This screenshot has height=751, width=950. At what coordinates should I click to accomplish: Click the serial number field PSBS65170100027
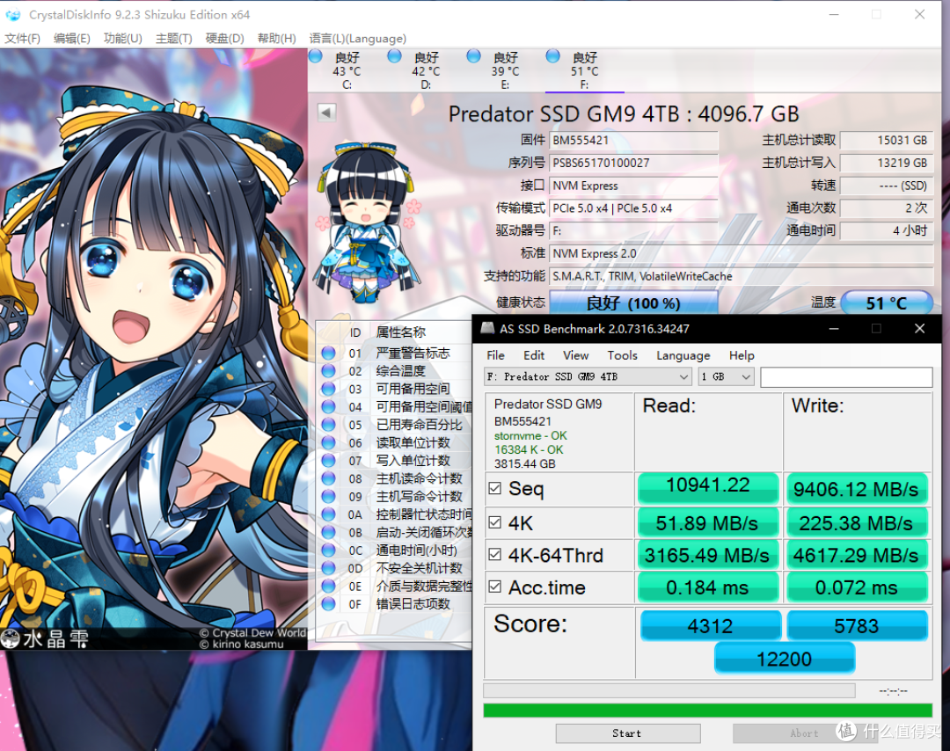pos(633,163)
